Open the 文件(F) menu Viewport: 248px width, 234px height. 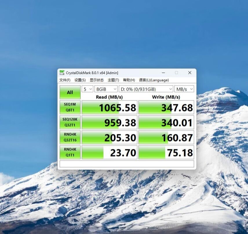tap(65, 80)
